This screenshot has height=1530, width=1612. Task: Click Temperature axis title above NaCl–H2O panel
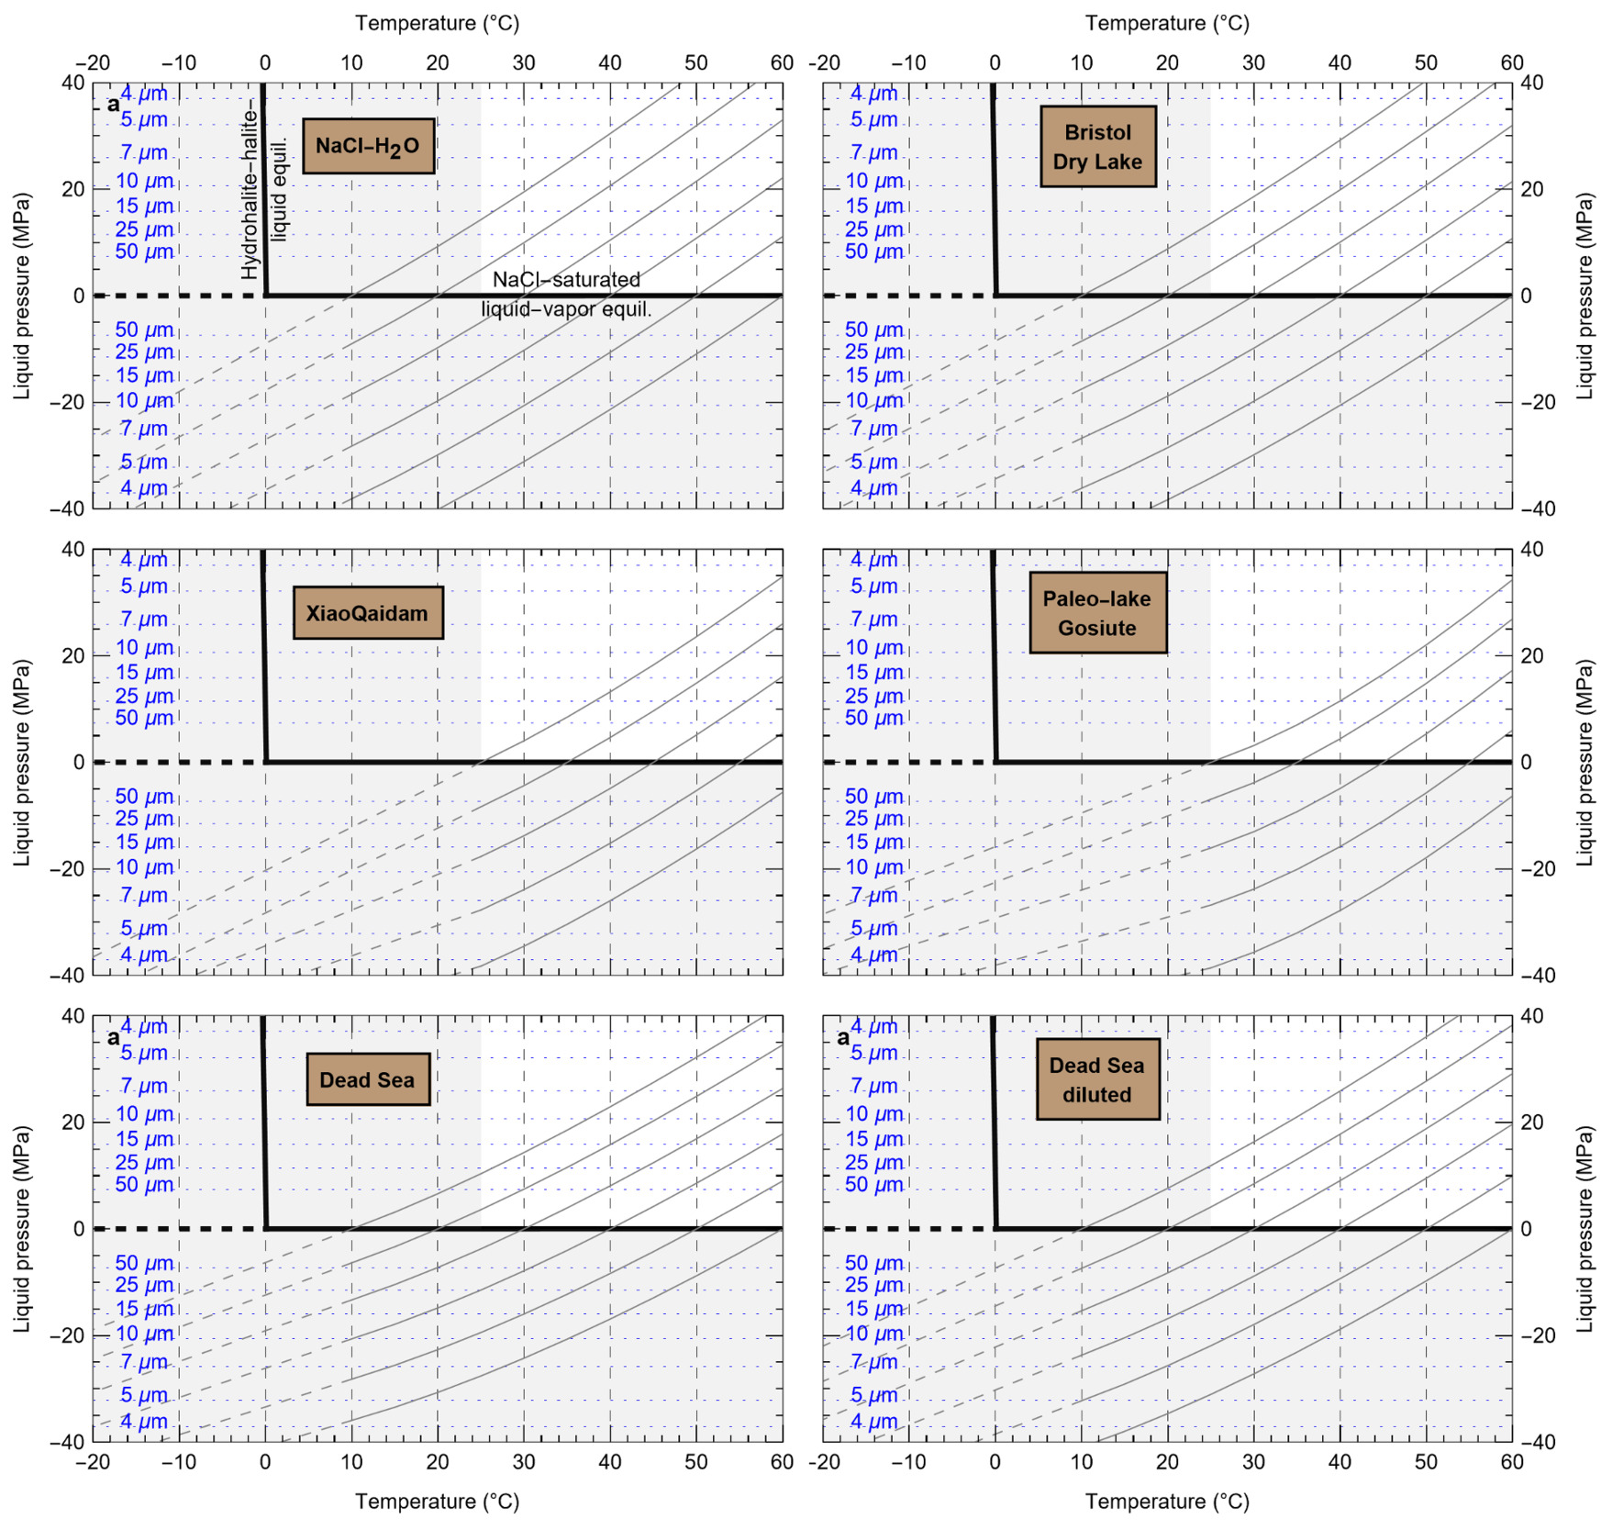coord(437,23)
